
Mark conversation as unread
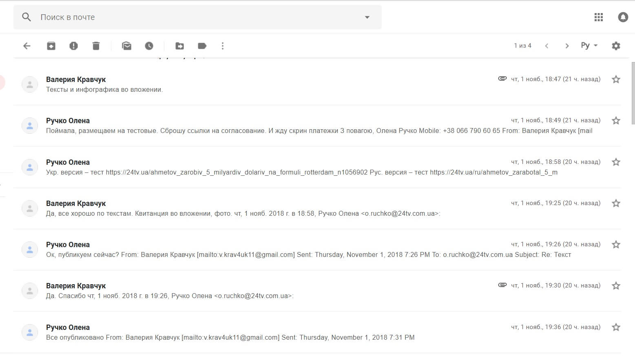tap(127, 46)
